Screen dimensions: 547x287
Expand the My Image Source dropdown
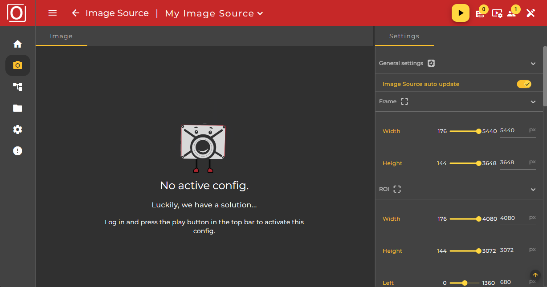point(261,13)
